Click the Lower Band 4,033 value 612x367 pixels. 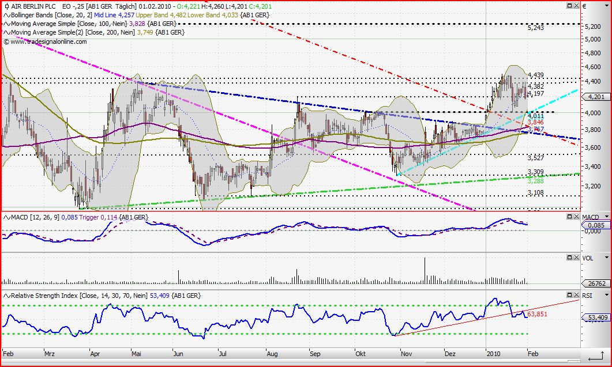click(x=213, y=15)
